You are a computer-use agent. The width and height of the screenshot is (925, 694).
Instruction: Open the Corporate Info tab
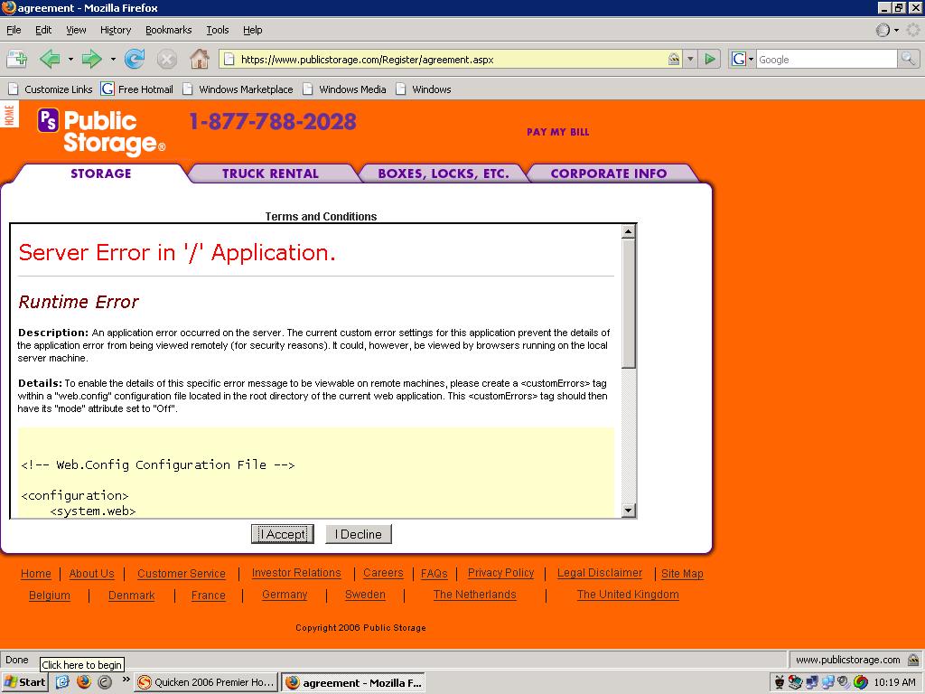(x=608, y=173)
